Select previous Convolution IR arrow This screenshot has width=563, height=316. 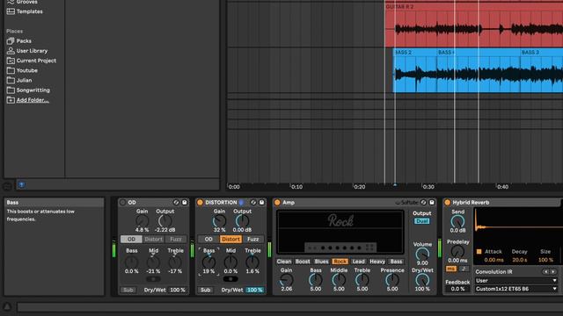tap(546, 272)
